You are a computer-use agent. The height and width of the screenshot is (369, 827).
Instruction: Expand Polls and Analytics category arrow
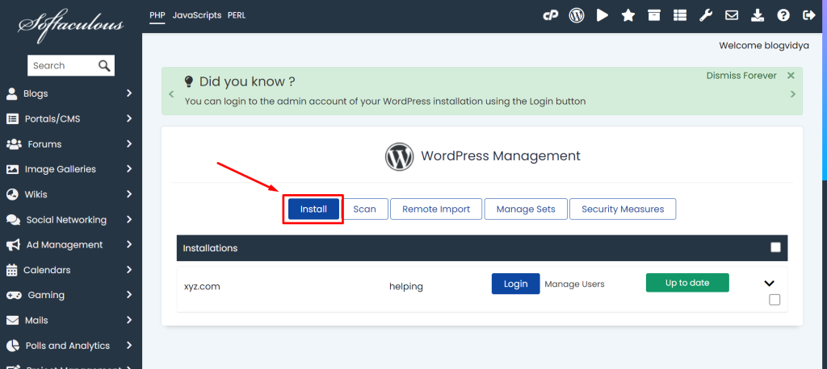(129, 346)
